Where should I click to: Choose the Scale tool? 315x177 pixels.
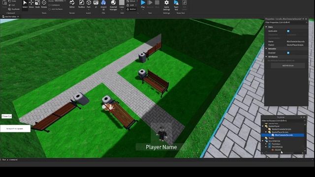(x=37, y=4)
